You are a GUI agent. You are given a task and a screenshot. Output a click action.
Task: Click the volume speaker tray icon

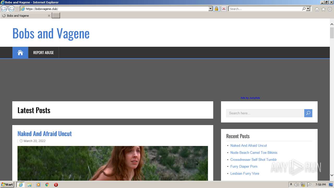click(297, 185)
